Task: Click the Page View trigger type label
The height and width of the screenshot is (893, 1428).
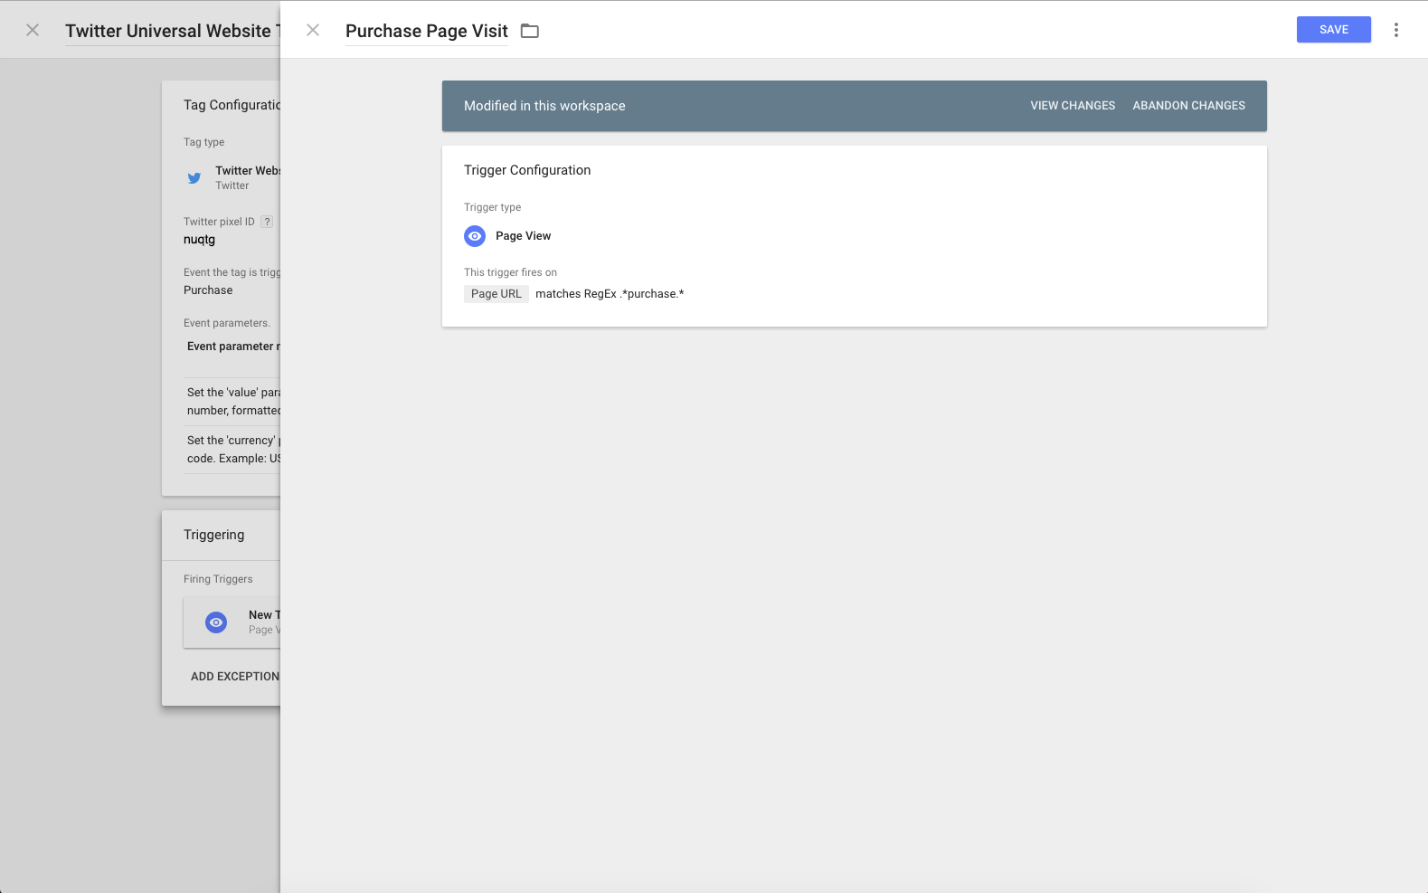Action: 523,236
